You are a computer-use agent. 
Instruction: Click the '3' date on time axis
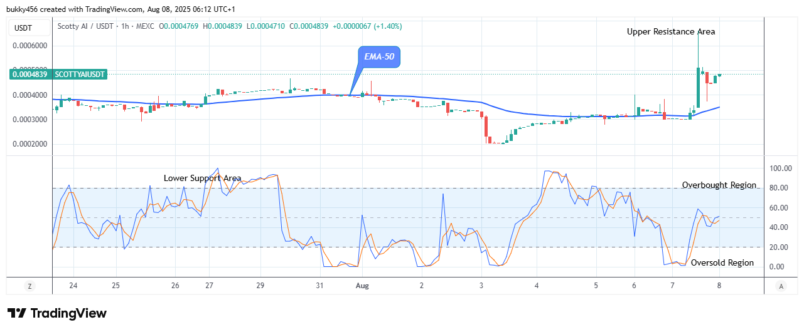coord(481,286)
